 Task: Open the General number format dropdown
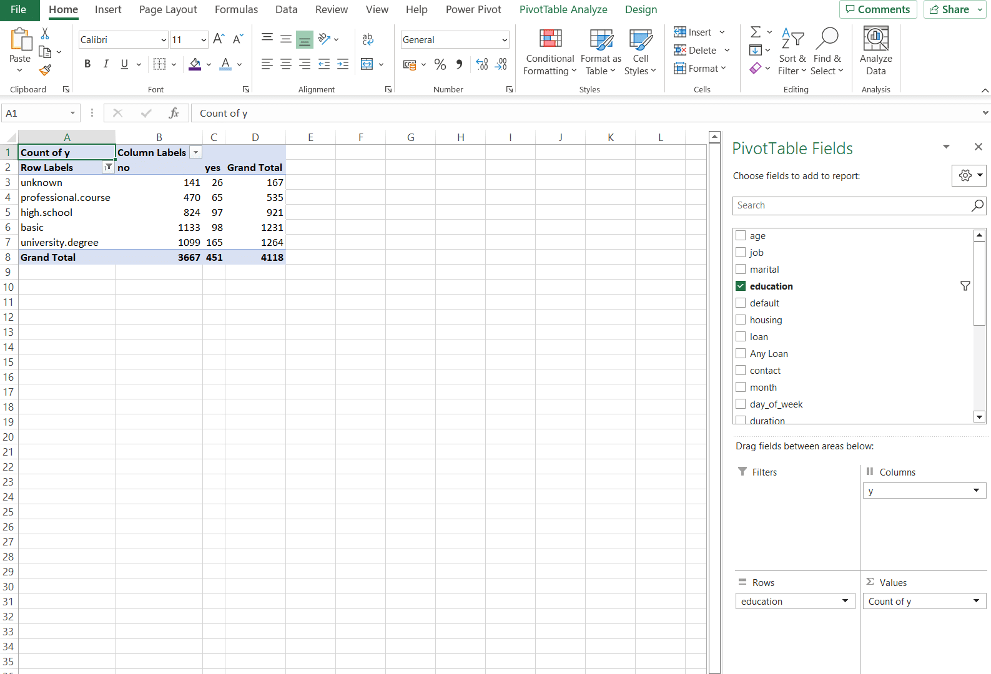click(x=505, y=40)
